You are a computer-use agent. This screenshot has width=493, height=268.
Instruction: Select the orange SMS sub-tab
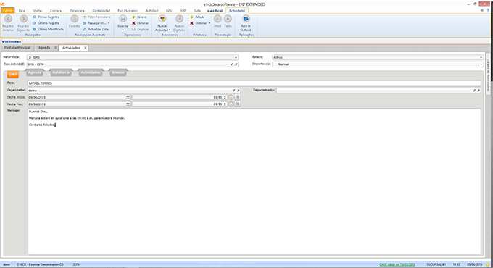click(x=12, y=75)
